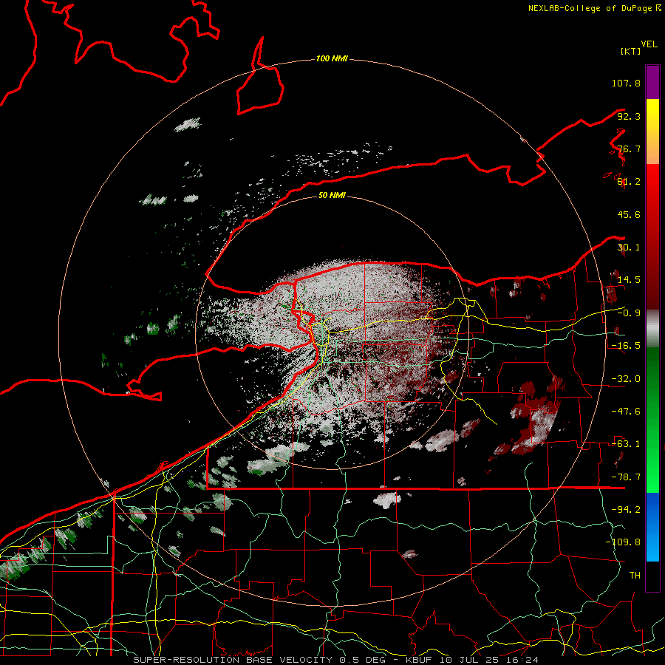This screenshot has height=665, width=665.
Task: Click the -32.0 velocity scale value
Action: coord(626,379)
